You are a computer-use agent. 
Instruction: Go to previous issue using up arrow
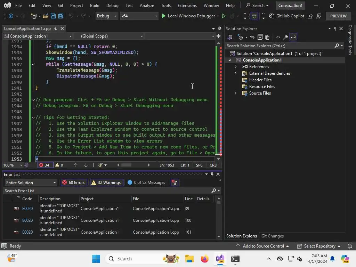[75, 165]
